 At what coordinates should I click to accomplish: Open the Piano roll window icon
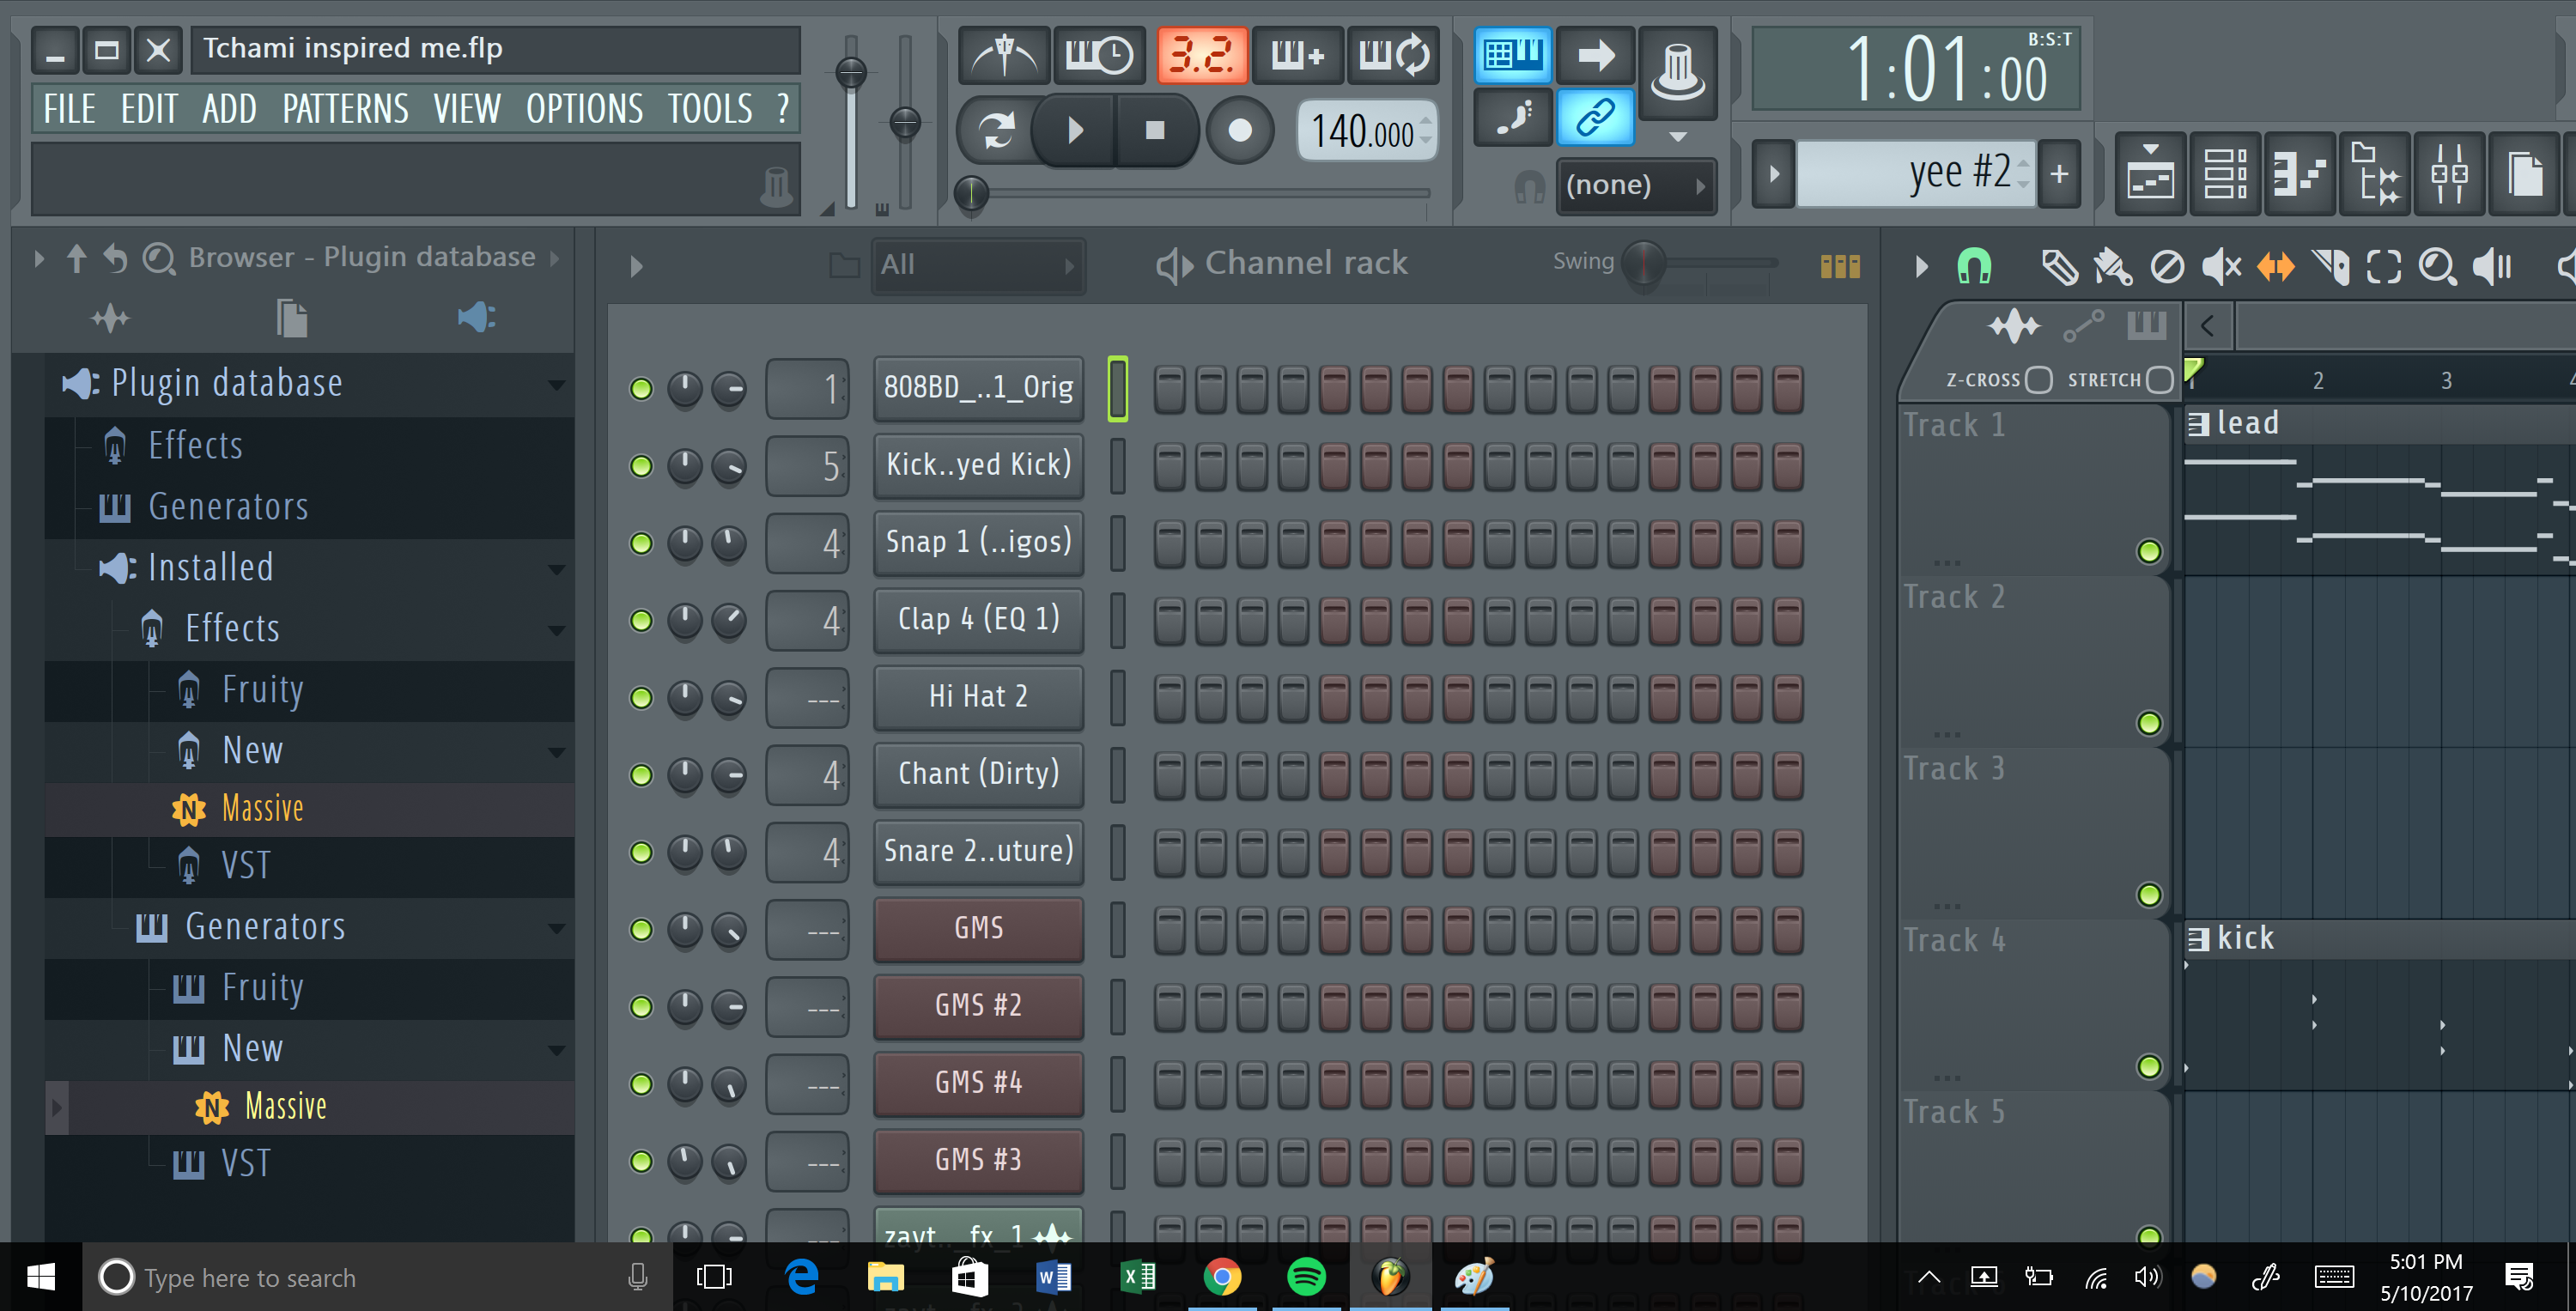pyautogui.click(x=2299, y=174)
